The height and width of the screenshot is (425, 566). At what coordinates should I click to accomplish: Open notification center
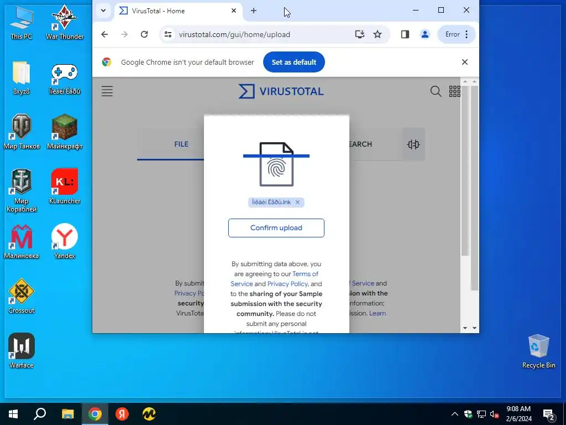click(x=549, y=414)
